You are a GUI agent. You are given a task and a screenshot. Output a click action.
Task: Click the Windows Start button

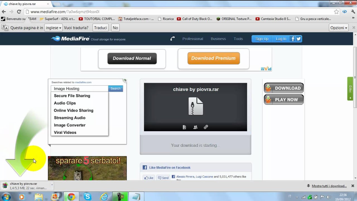[x=6, y=197]
